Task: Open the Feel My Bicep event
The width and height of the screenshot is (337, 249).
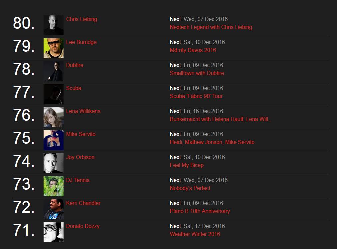Action: tap(187, 165)
